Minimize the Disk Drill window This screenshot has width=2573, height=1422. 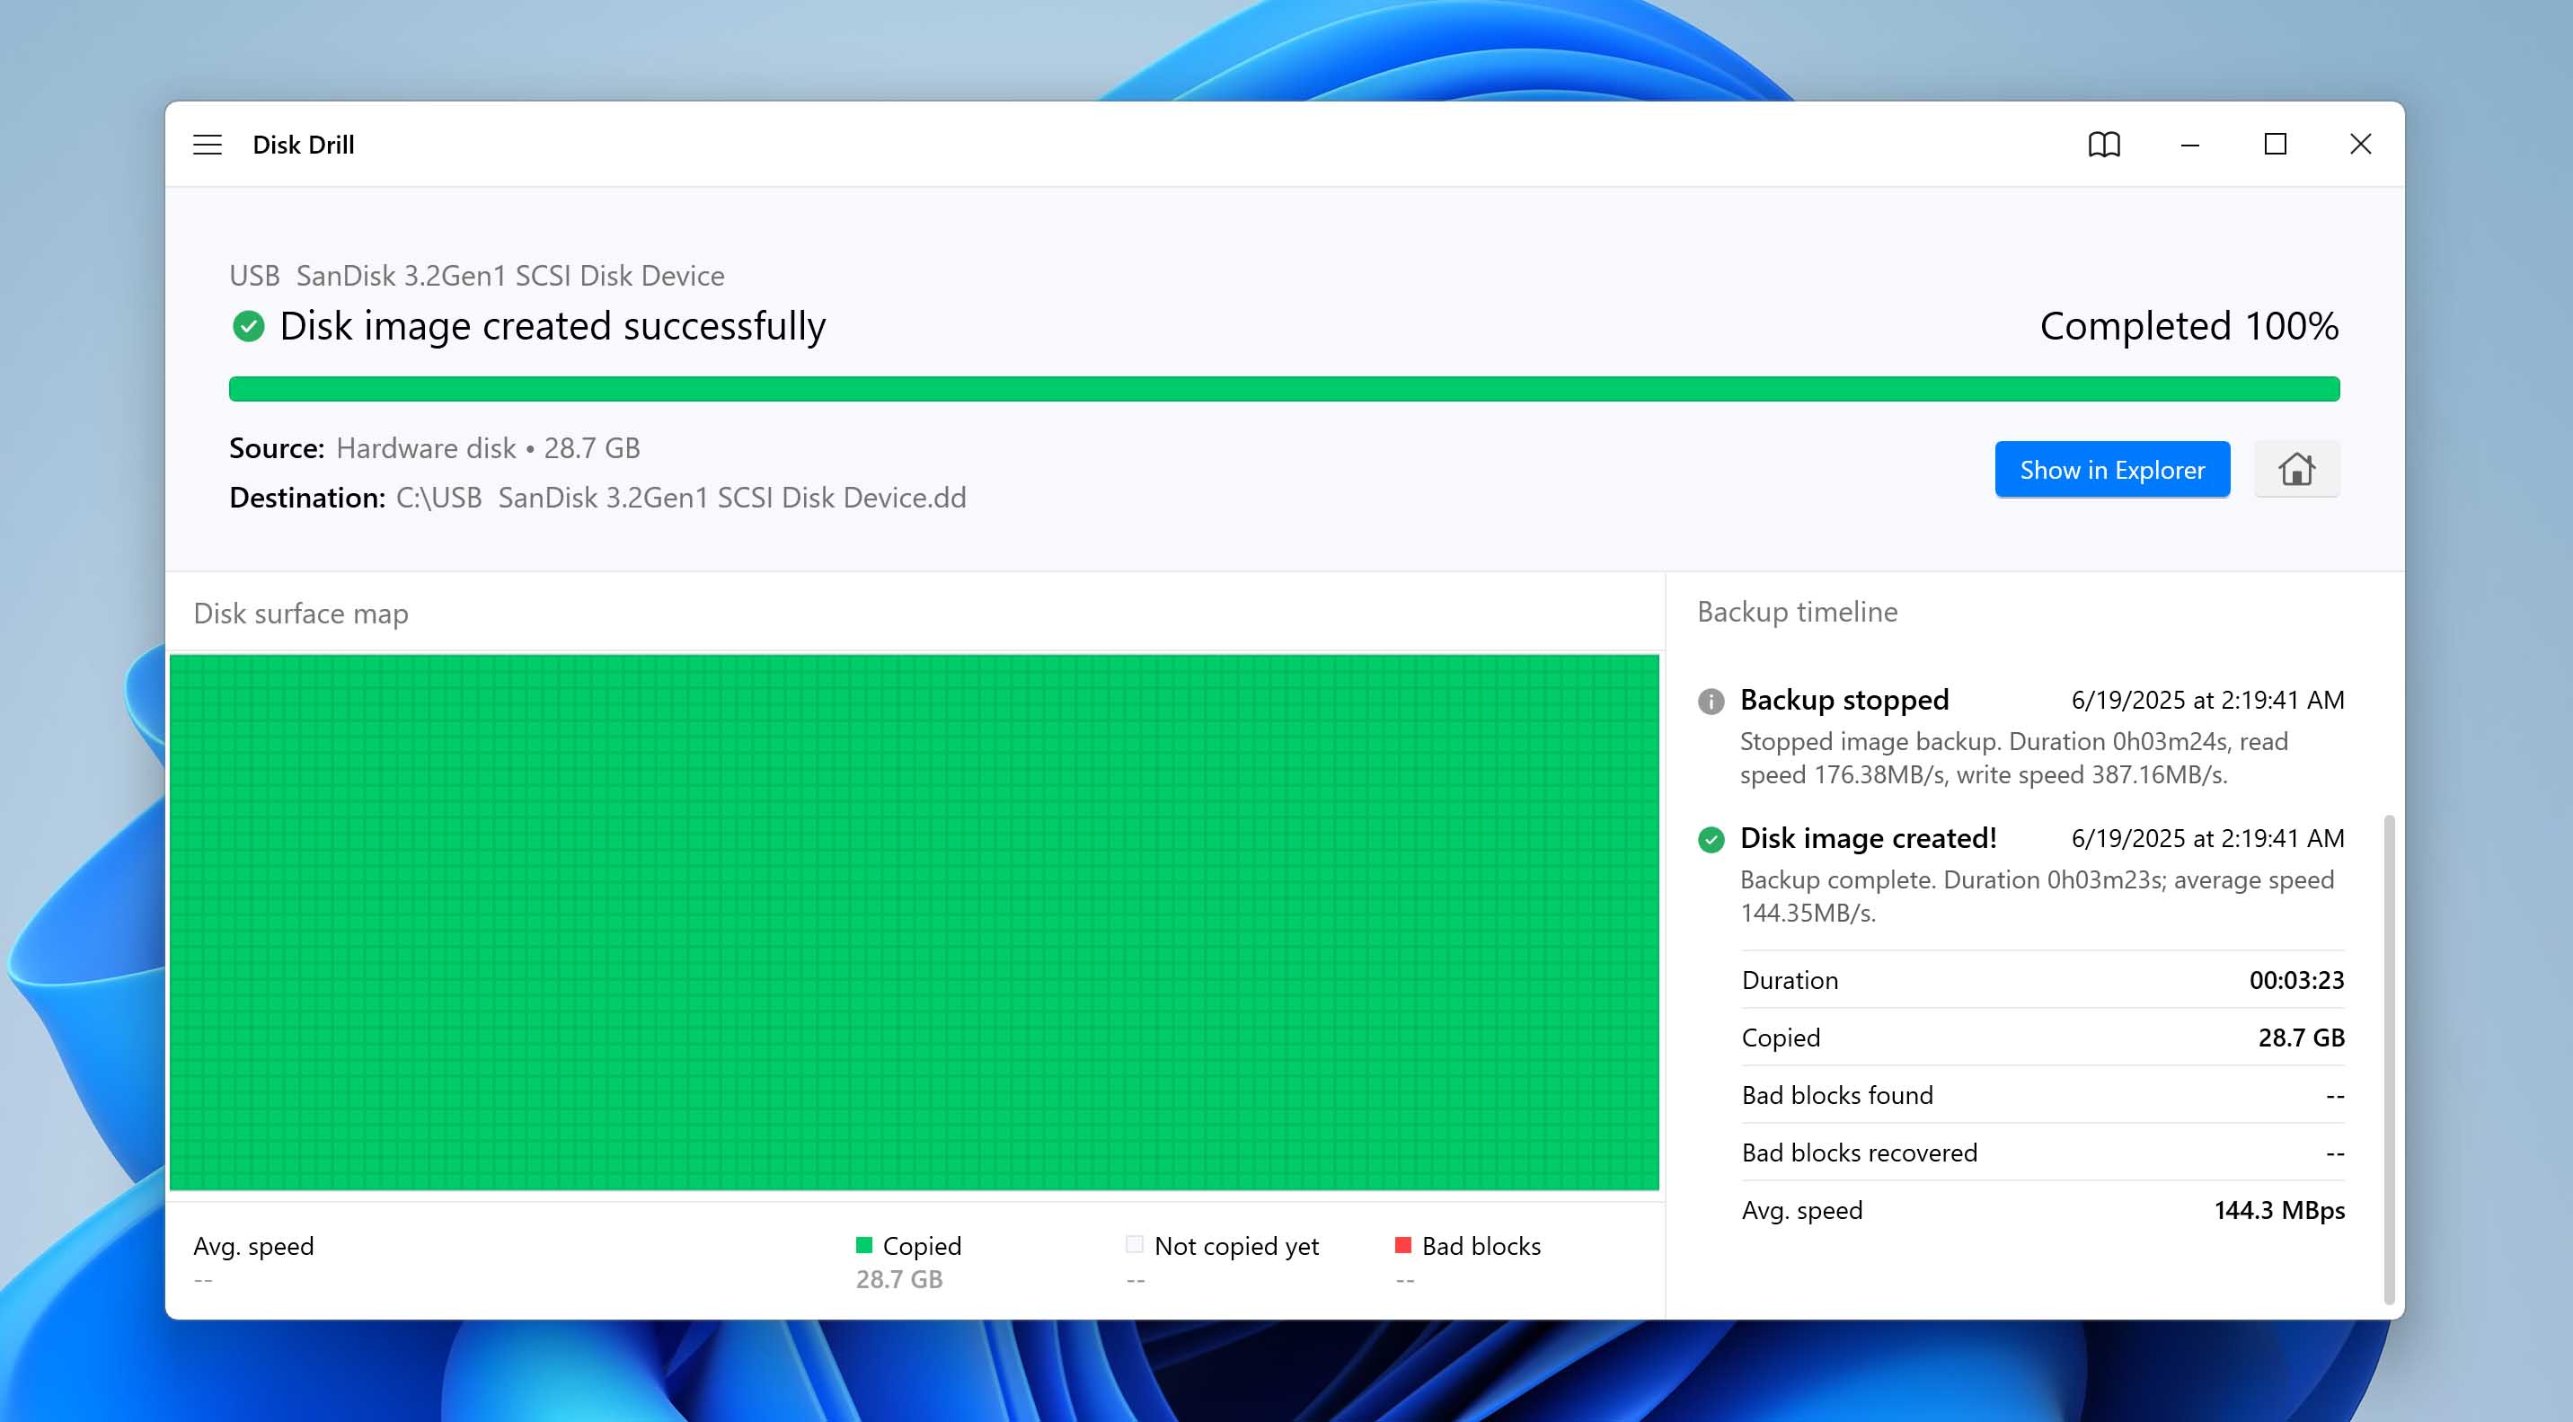point(2189,145)
